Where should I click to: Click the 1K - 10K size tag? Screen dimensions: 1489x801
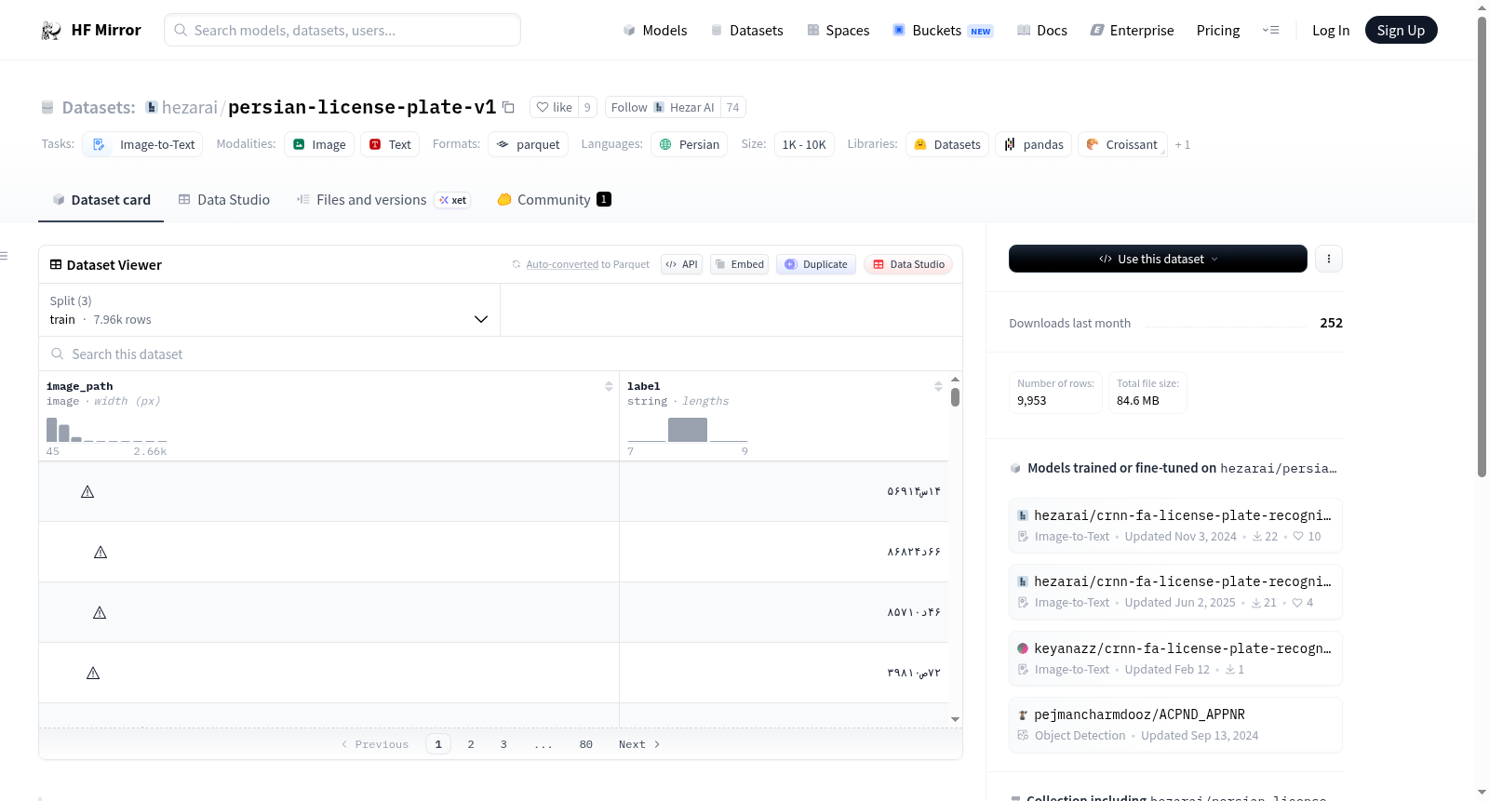click(804, 145)
